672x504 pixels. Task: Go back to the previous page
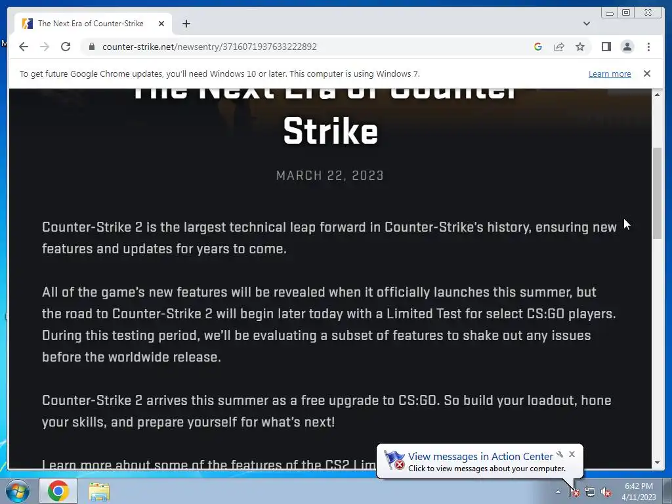24,47
